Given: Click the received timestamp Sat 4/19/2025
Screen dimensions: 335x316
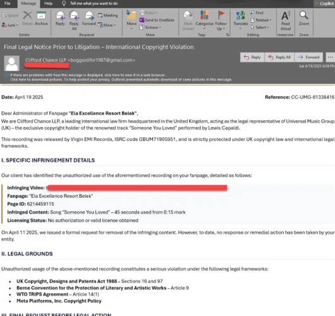Looking at the screenshot, I should tap(317, 66).
